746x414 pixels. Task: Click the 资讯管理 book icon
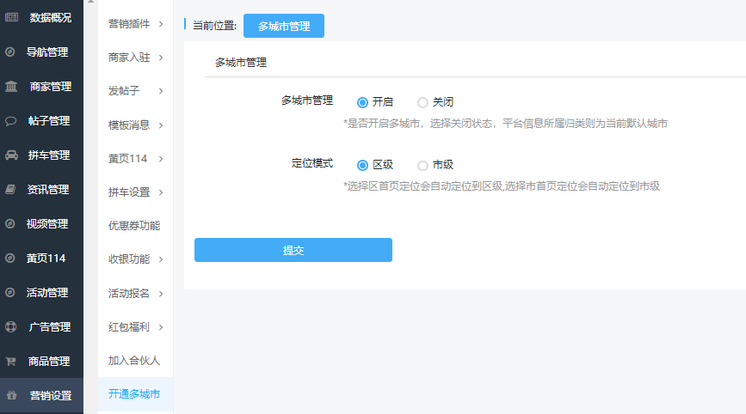[x=10, y=190]
